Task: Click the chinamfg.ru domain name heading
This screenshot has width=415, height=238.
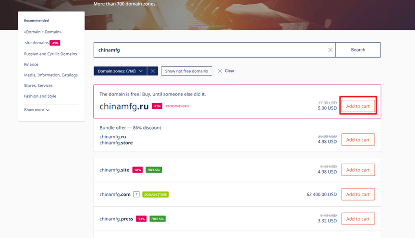Action: pyautogui.click(x=124, y=107)
